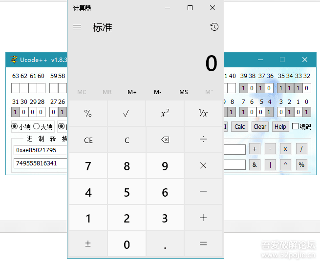The image size is (320, 263).
Task: Select the divide operator in calculator
Action: coord(203,140)
